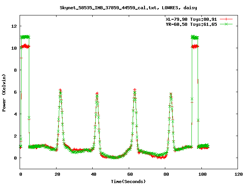Click x-axis tick label 60
The height and width of the screenshot is (185, 246).
click(x=130, y=174)
